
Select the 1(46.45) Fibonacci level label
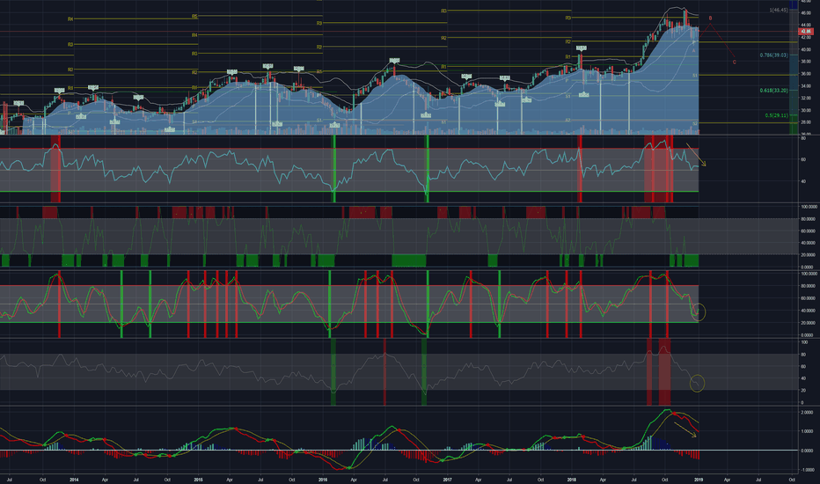coord(778,10)
